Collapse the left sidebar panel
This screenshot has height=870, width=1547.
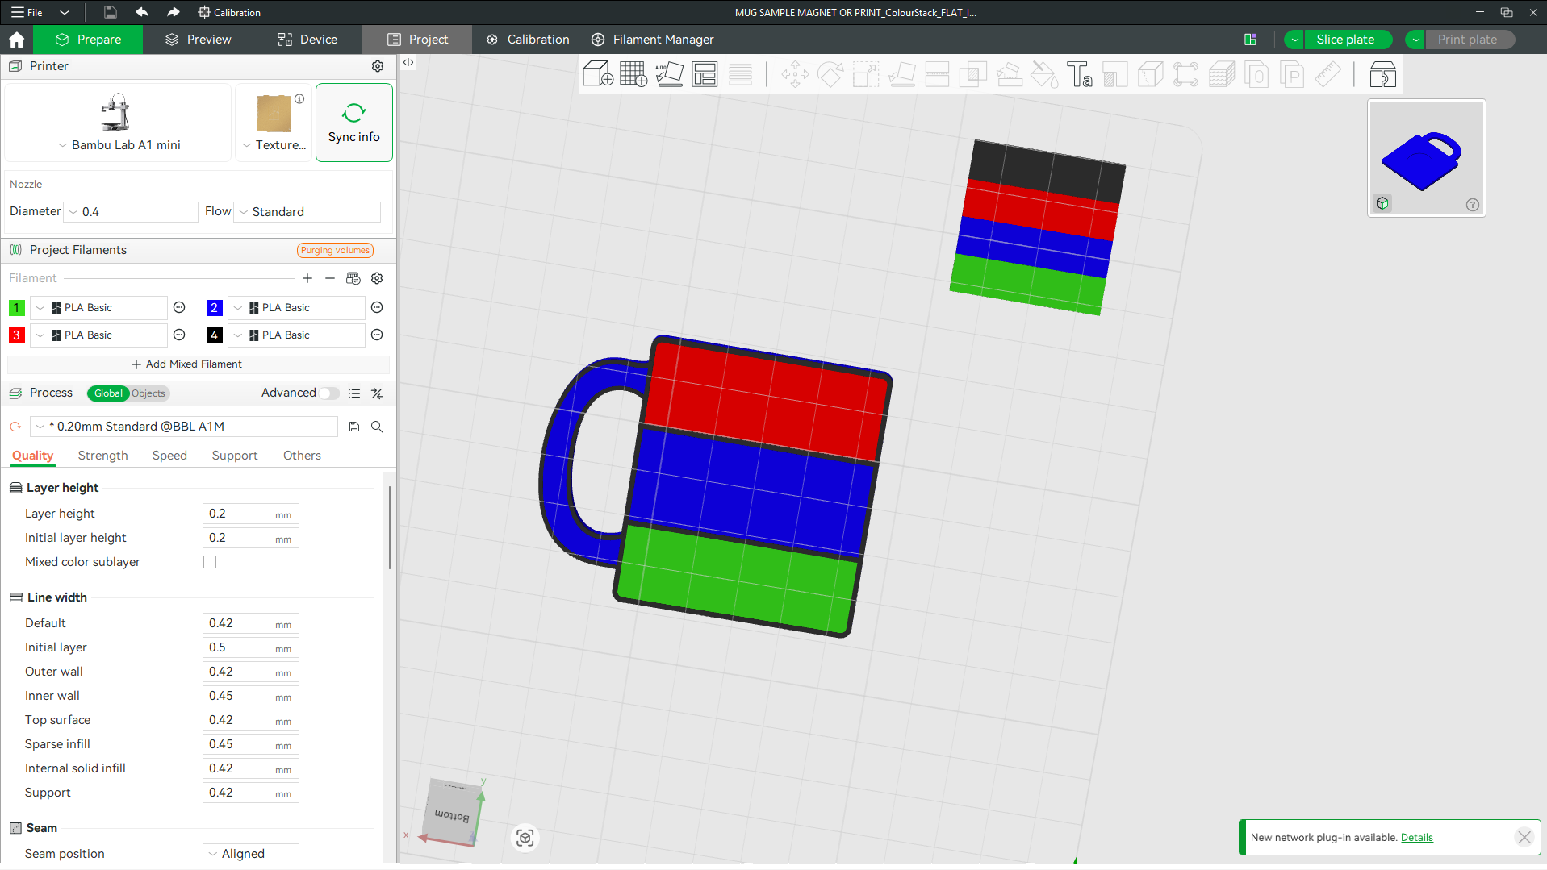coord(408,62)
